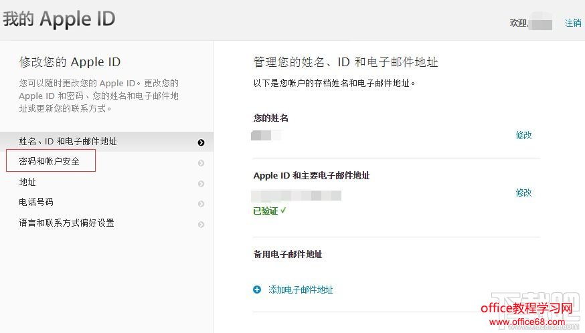Click the arrow icon beside 姓名、ID 和电子邮件地址

(x=201, y=142)
